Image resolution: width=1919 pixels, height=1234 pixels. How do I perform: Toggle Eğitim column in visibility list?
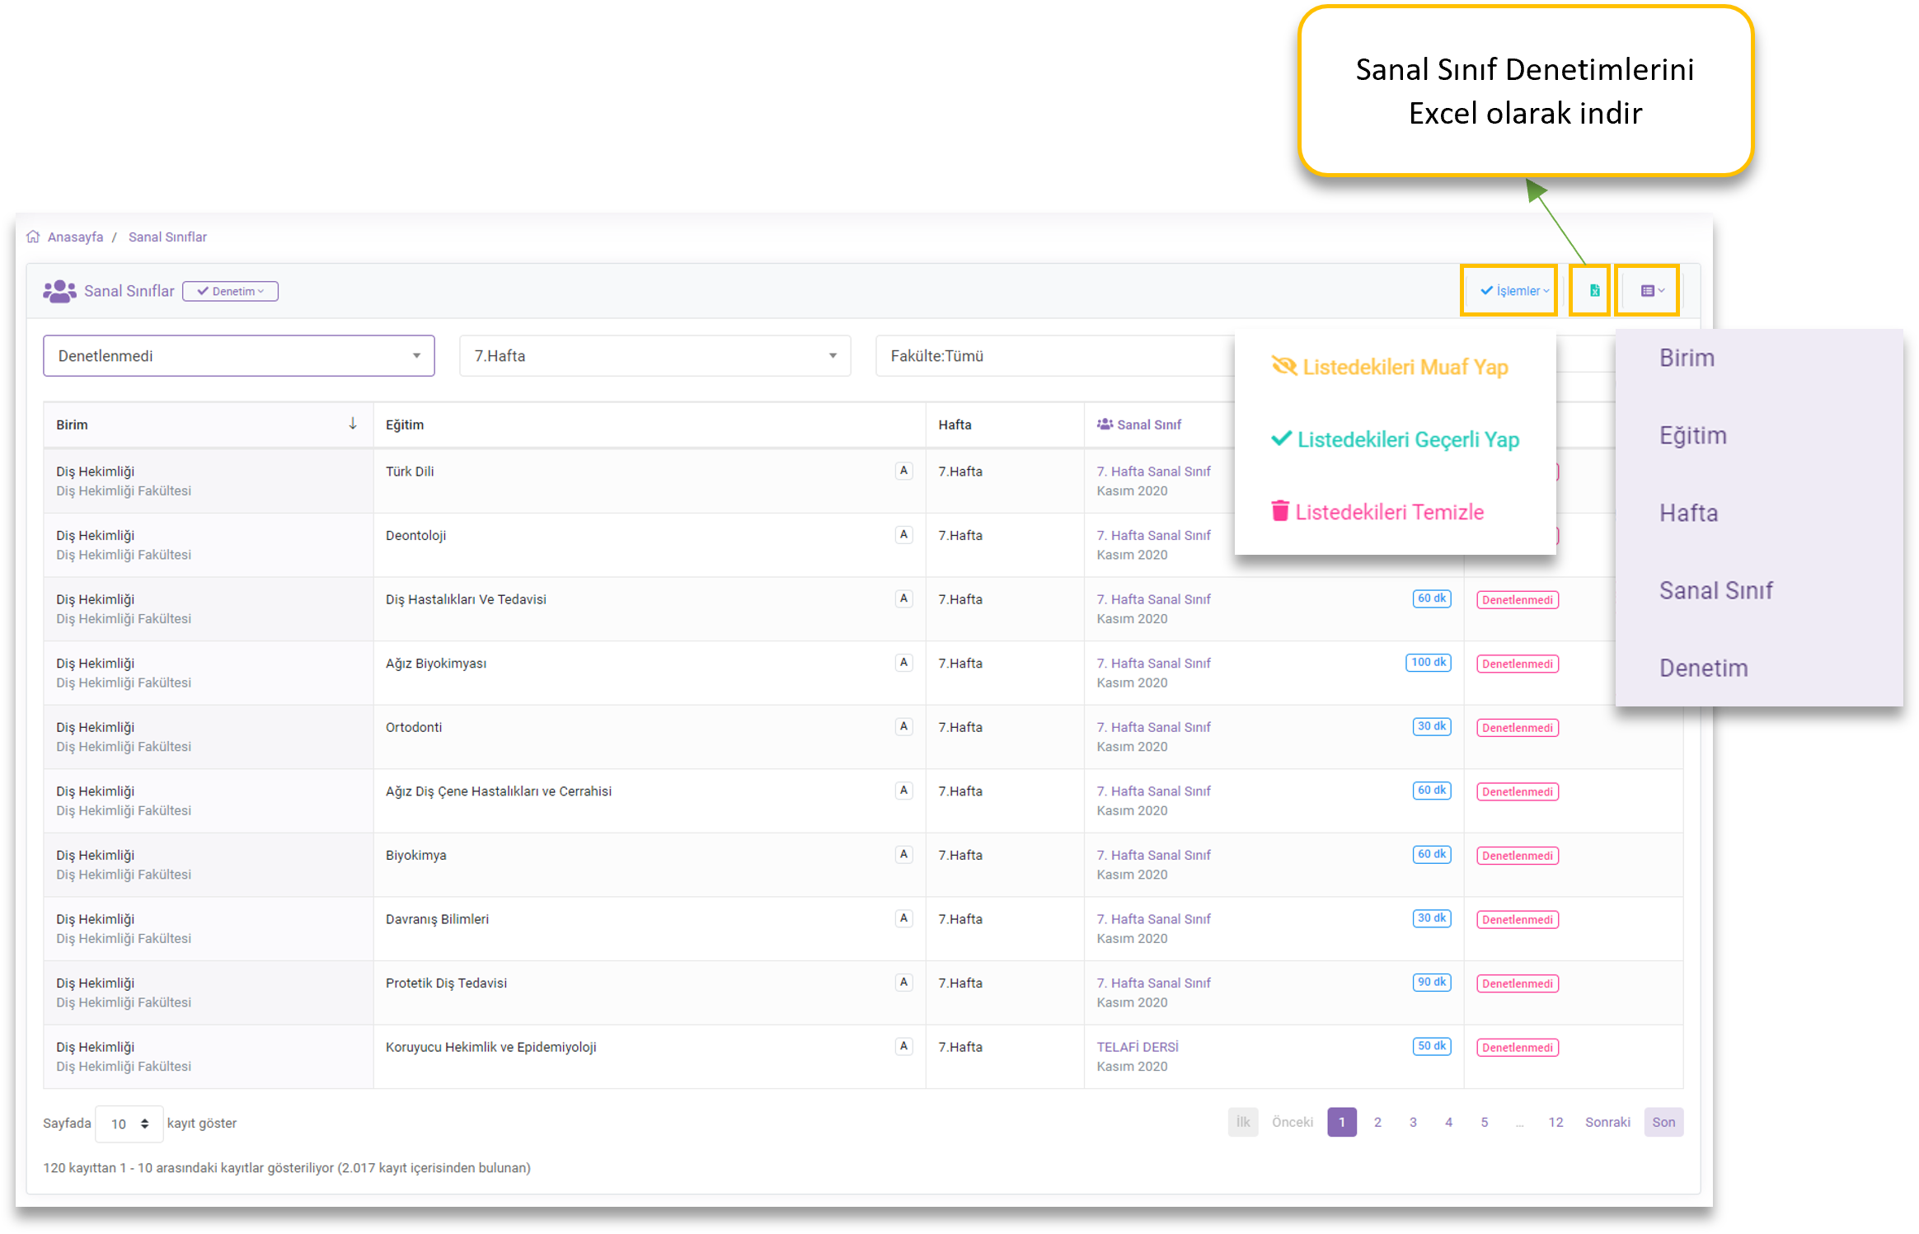(1692, 435)
